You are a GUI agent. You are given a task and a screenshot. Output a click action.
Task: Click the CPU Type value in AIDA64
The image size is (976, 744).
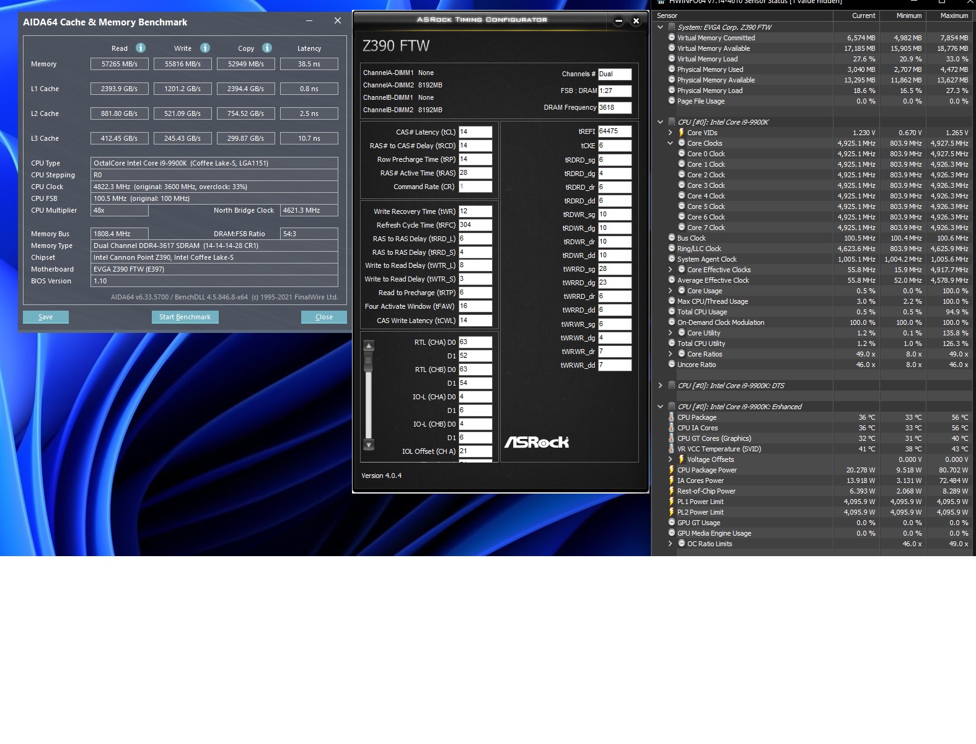click(x=214, y=163)
